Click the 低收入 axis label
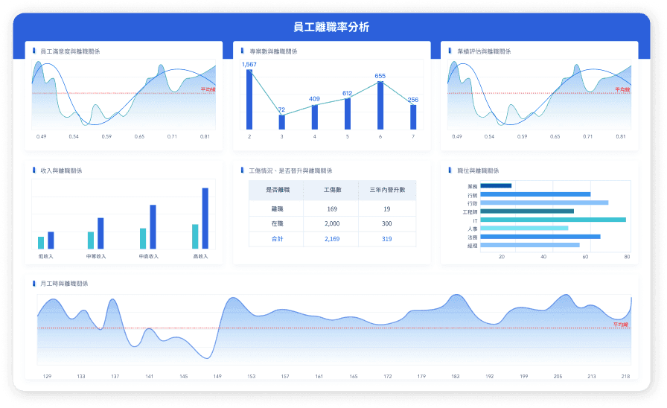Image resolution: width=667 pixels, height=408 pixels. click(x=46, y=256)
